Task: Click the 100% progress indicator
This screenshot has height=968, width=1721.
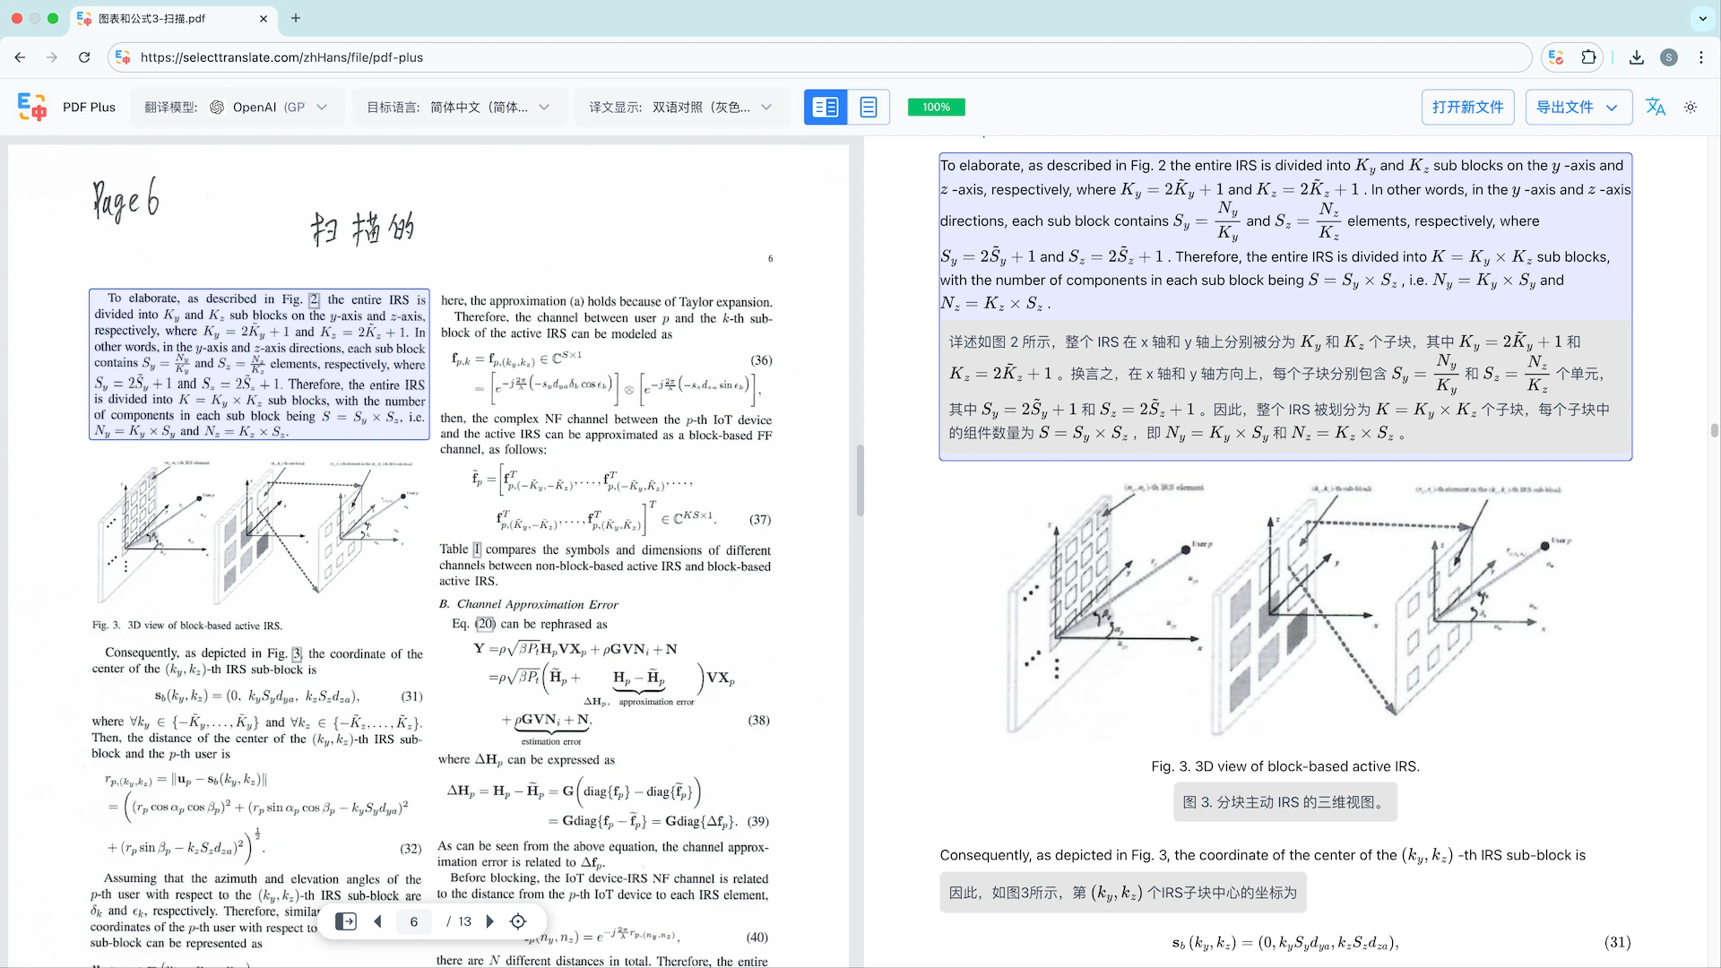Action: [936, 107]
